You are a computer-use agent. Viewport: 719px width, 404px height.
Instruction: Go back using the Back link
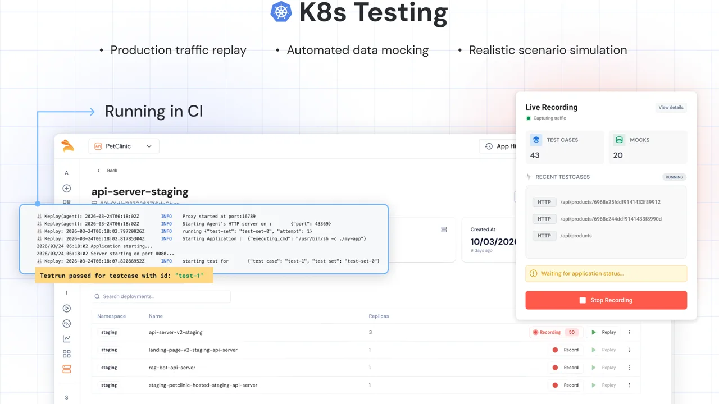(x=107, y=171)
